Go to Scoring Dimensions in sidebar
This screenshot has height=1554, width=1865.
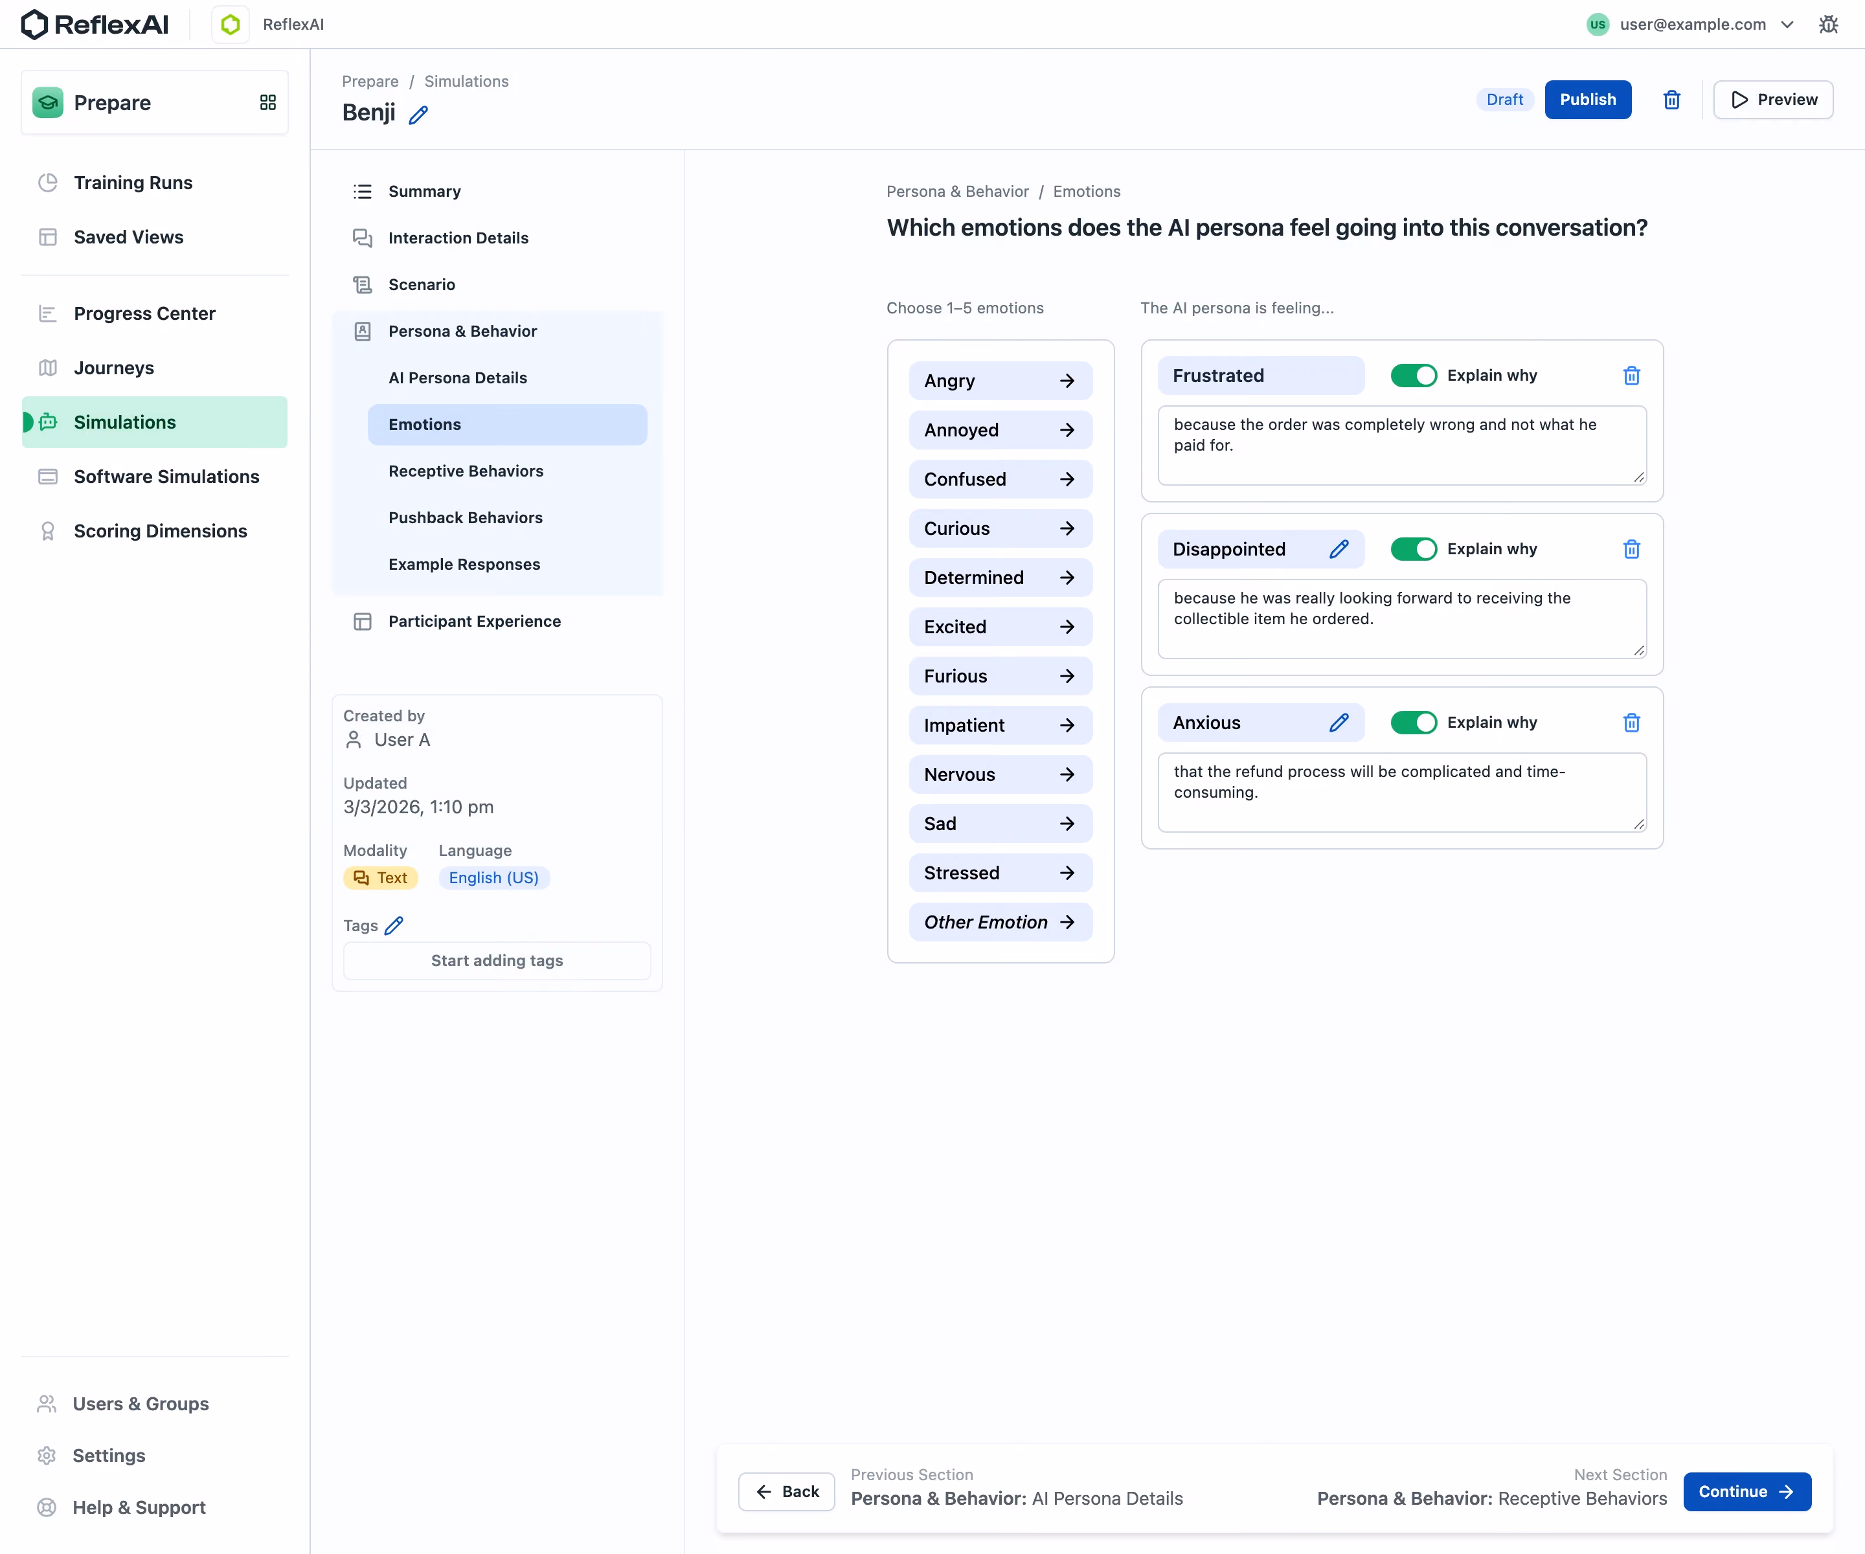[155, 531]
